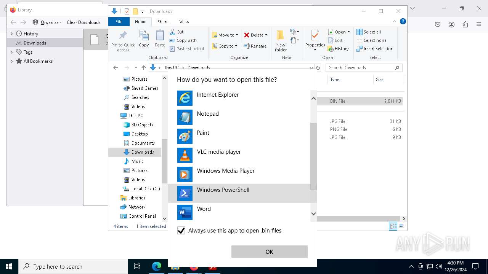The image size is (488, 274).
Task: Click Task View taskbar icon
Action: (137, 266)
